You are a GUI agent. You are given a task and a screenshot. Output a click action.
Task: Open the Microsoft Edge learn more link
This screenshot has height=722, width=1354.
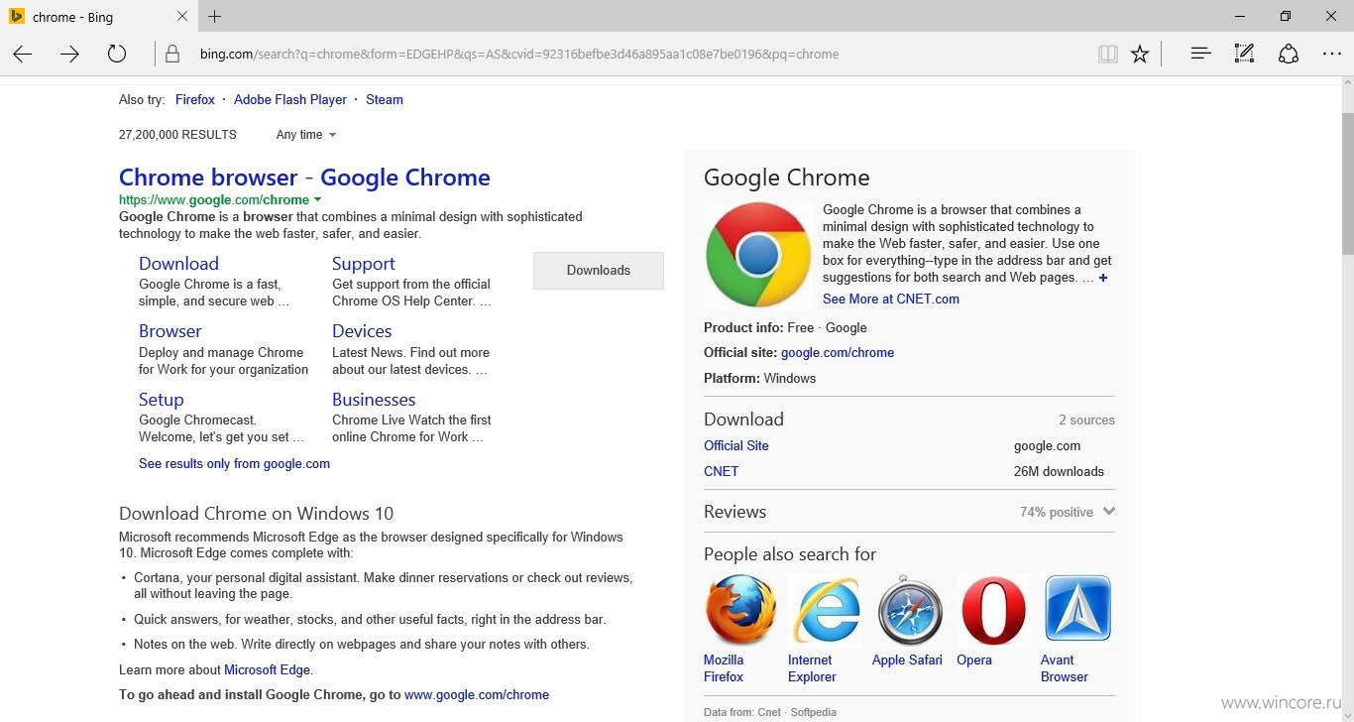[267, 670]
